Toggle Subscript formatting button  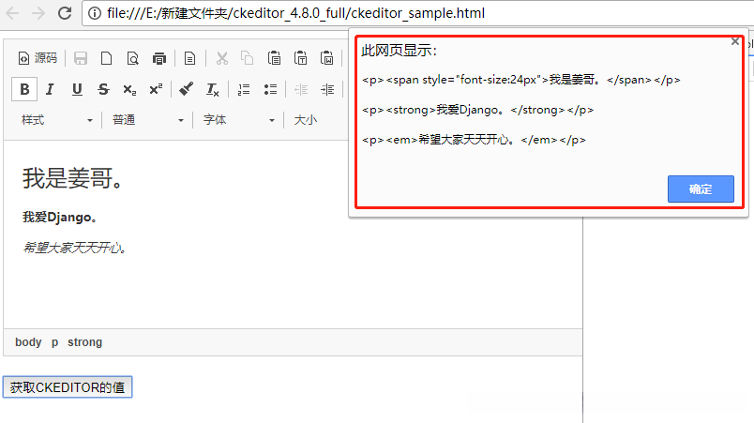(129, 89)
